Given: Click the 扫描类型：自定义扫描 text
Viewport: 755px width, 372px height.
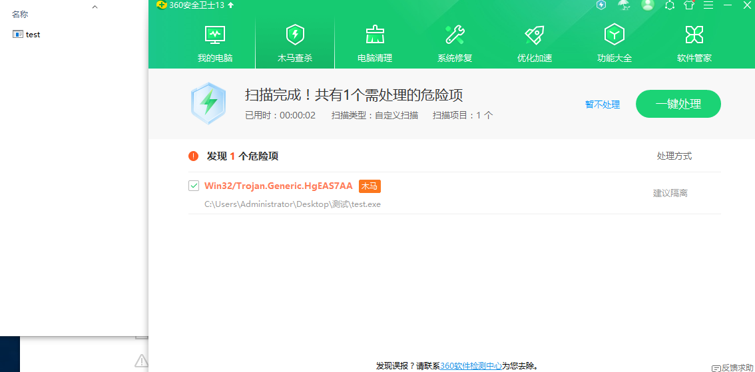Looking at the screenshot, I should click(375, 116).
